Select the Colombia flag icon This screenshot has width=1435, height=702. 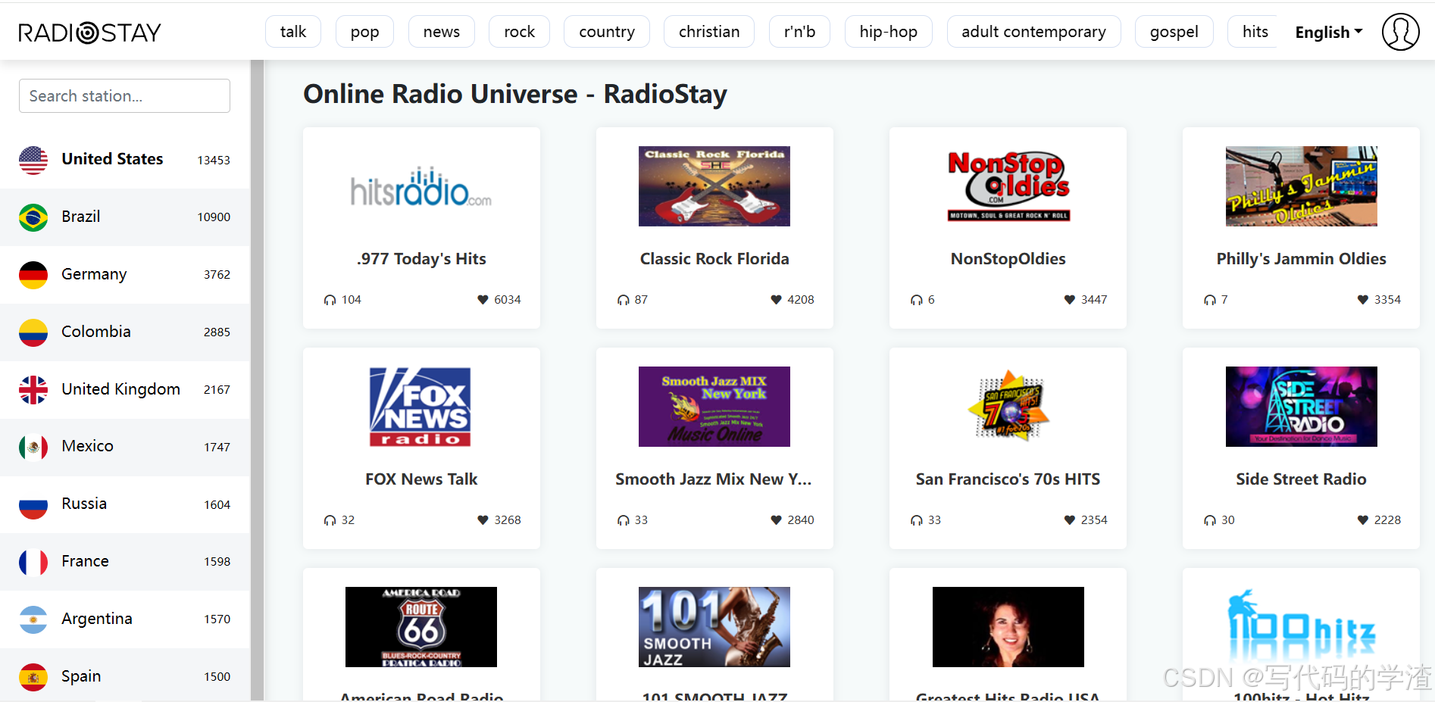pyautogui.click(x=33, y=332)
